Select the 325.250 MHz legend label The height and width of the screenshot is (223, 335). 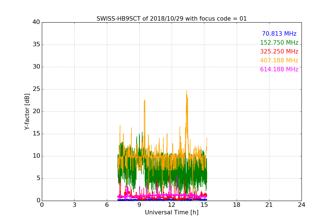click(279, 52)
